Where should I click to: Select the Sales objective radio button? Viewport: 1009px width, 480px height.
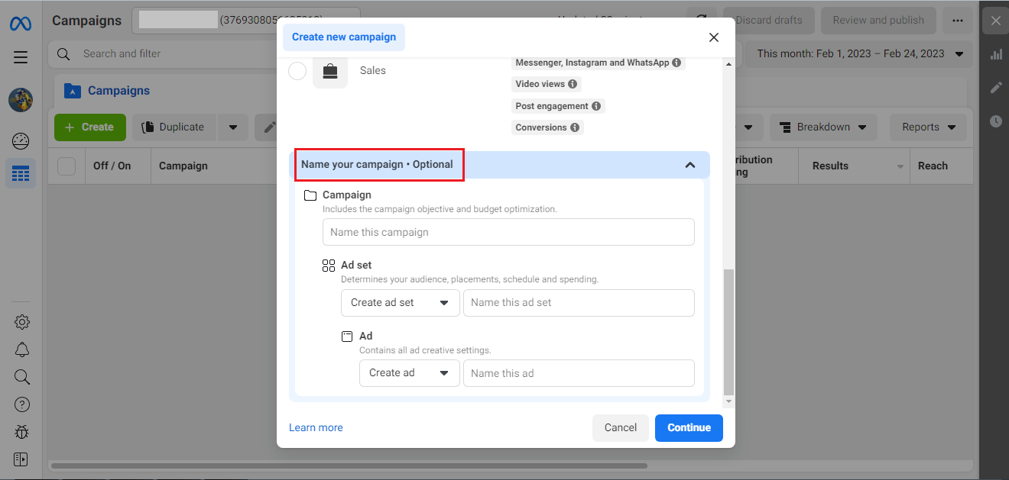(x=297, y=71)
